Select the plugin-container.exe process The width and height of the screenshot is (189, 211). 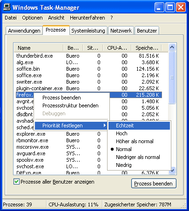(x=89, y=88)
